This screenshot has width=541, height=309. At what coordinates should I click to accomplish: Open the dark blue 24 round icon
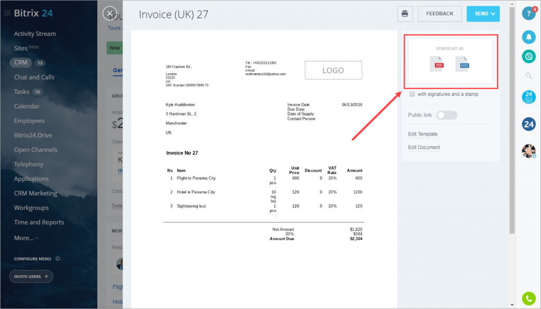pyautogui.click(x=528, y=124)
